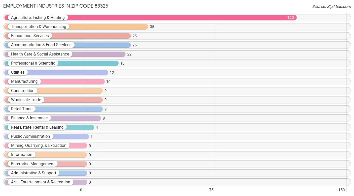Click the 'Mining, Quarrying, & Extraction' label

(x=39, y=145)
